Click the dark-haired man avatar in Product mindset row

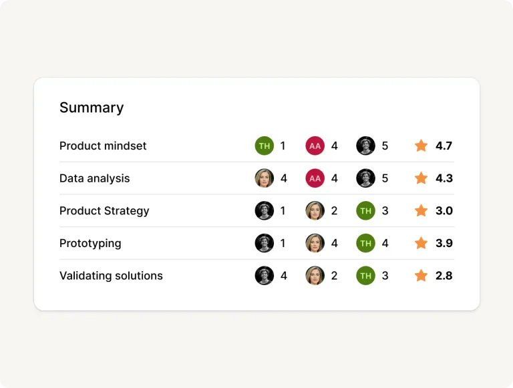click(x=365, y=146)
